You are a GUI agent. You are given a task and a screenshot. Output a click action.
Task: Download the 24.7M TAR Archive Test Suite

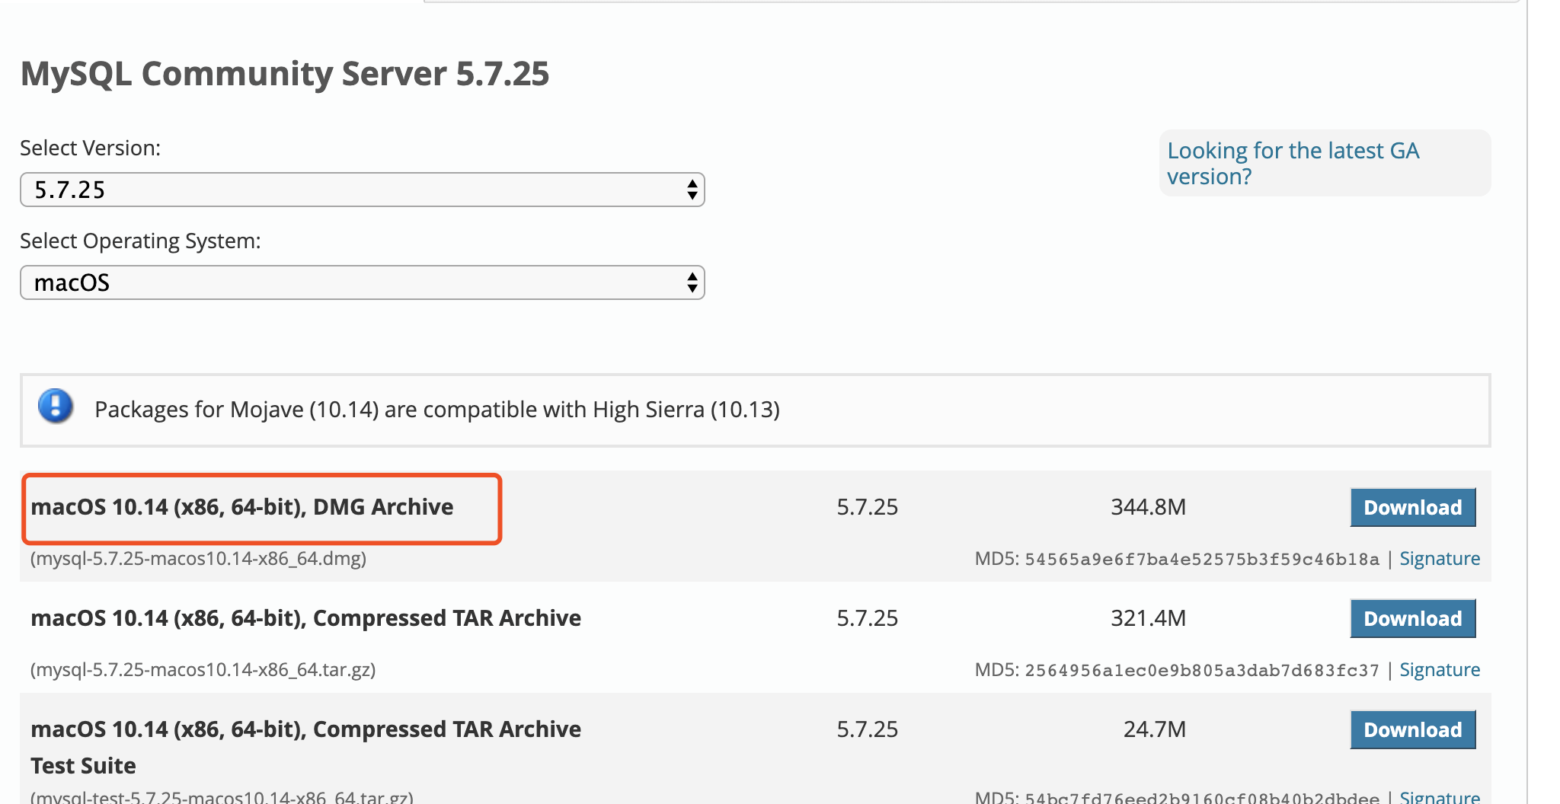(x=1412, y=730)
